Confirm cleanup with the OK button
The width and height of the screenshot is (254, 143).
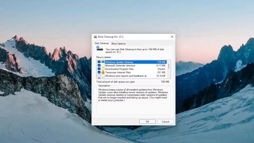click(x=147, y=122)
